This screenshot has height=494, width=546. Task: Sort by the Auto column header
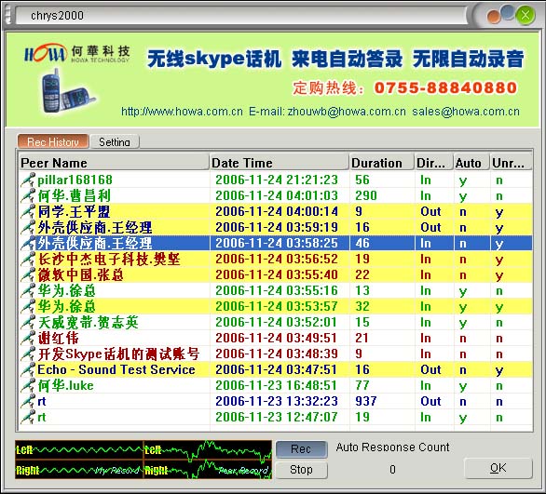tap(471, 163)
